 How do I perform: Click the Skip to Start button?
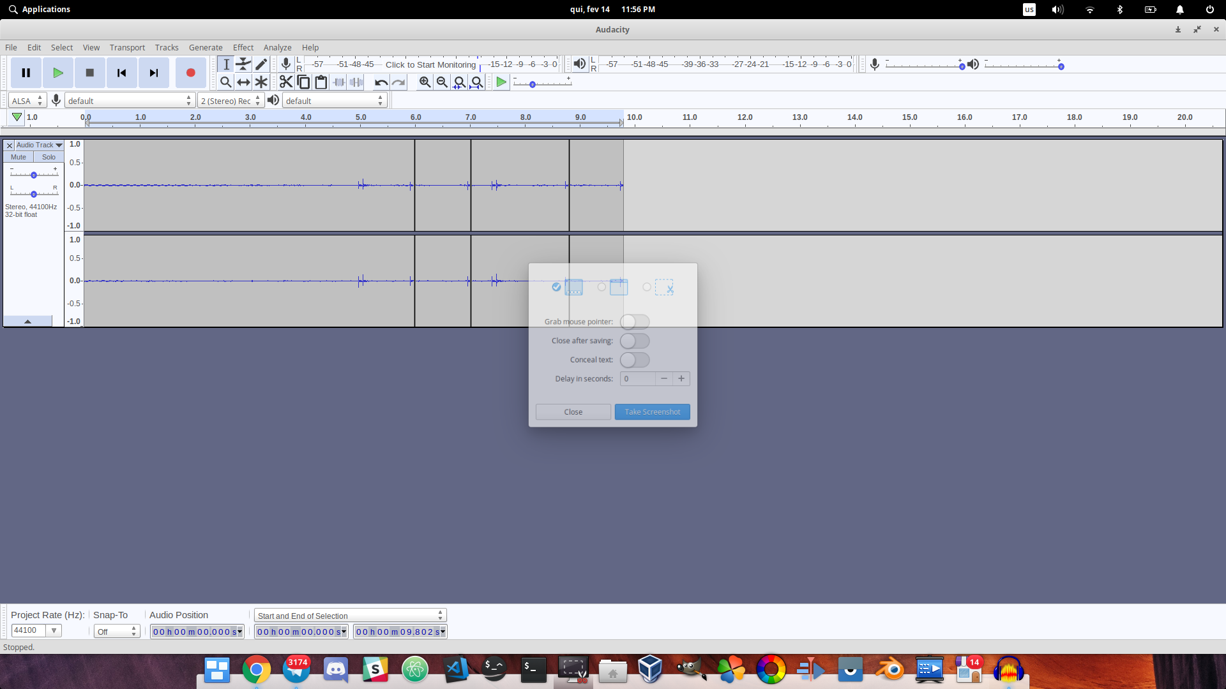(121, 73)
